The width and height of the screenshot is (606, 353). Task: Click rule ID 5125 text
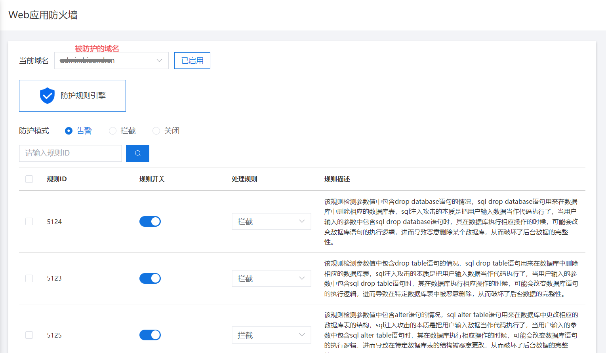(x=54, y=335)
